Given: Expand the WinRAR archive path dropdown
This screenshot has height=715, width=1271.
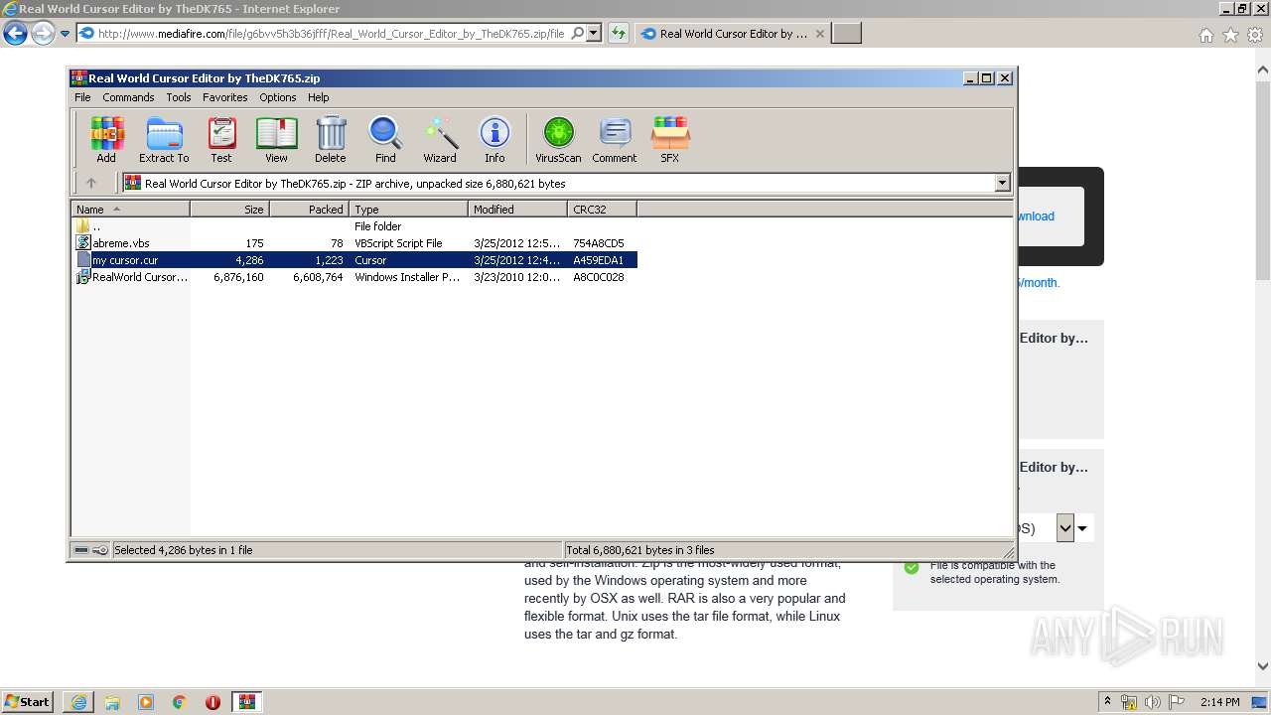Looking at the screenshot, I should (x=1002, y=183).
